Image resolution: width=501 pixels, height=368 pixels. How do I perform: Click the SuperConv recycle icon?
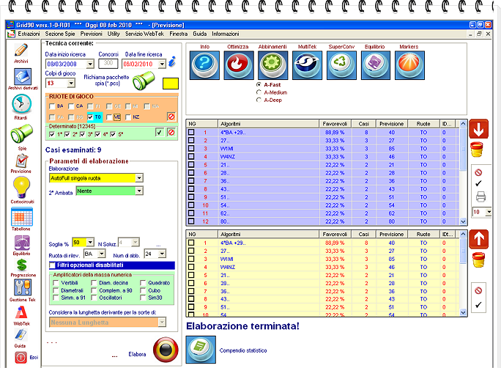click(340, 65)
